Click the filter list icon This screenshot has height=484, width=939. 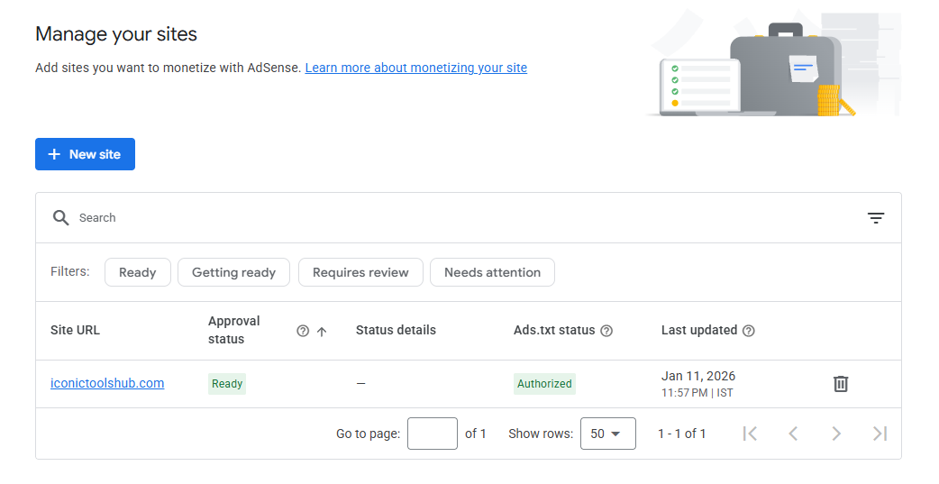point(875,218)
